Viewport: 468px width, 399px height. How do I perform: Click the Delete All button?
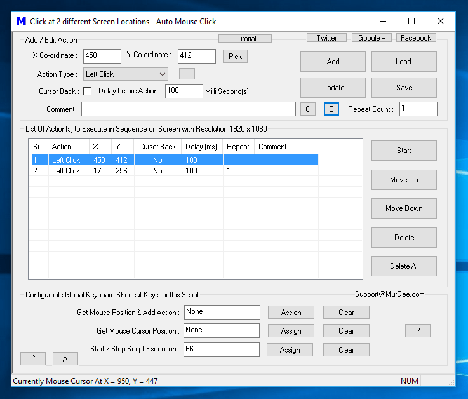coord(404,266)
